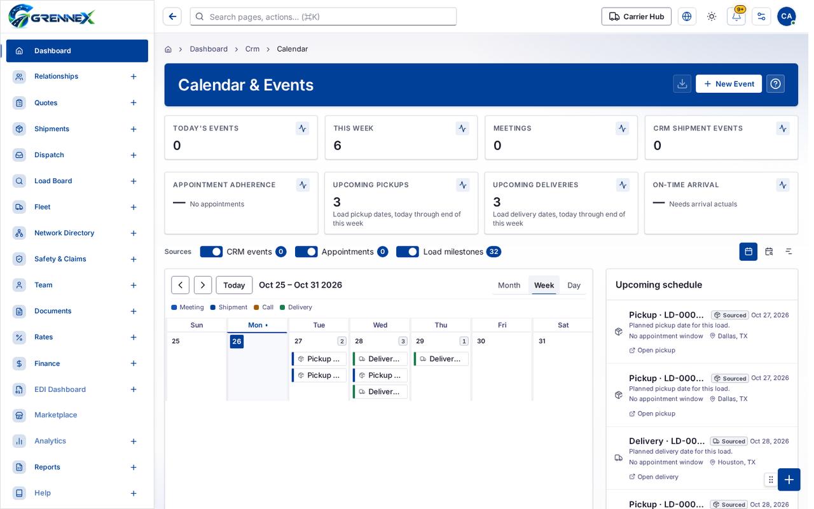Open Dashboard in the sidebar
The image size is (814, 509).
(x=77, y=51)
